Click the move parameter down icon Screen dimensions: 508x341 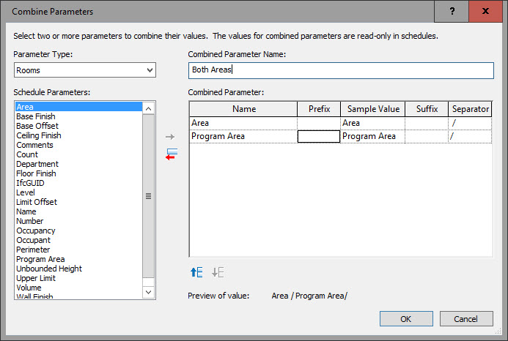click(x=217, y=272)
